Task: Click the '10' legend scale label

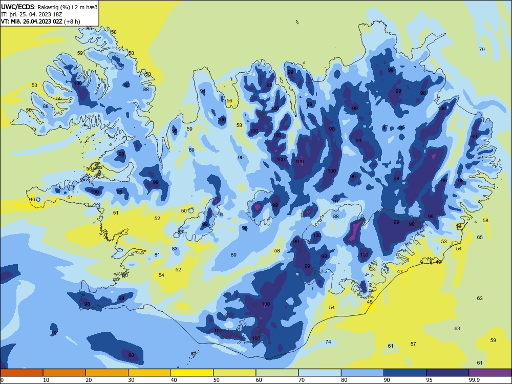Action: coord(46,380)
